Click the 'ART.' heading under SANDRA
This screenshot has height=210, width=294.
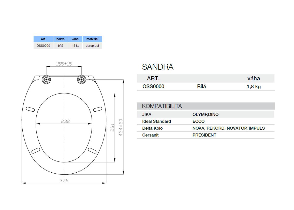(153, 78)
